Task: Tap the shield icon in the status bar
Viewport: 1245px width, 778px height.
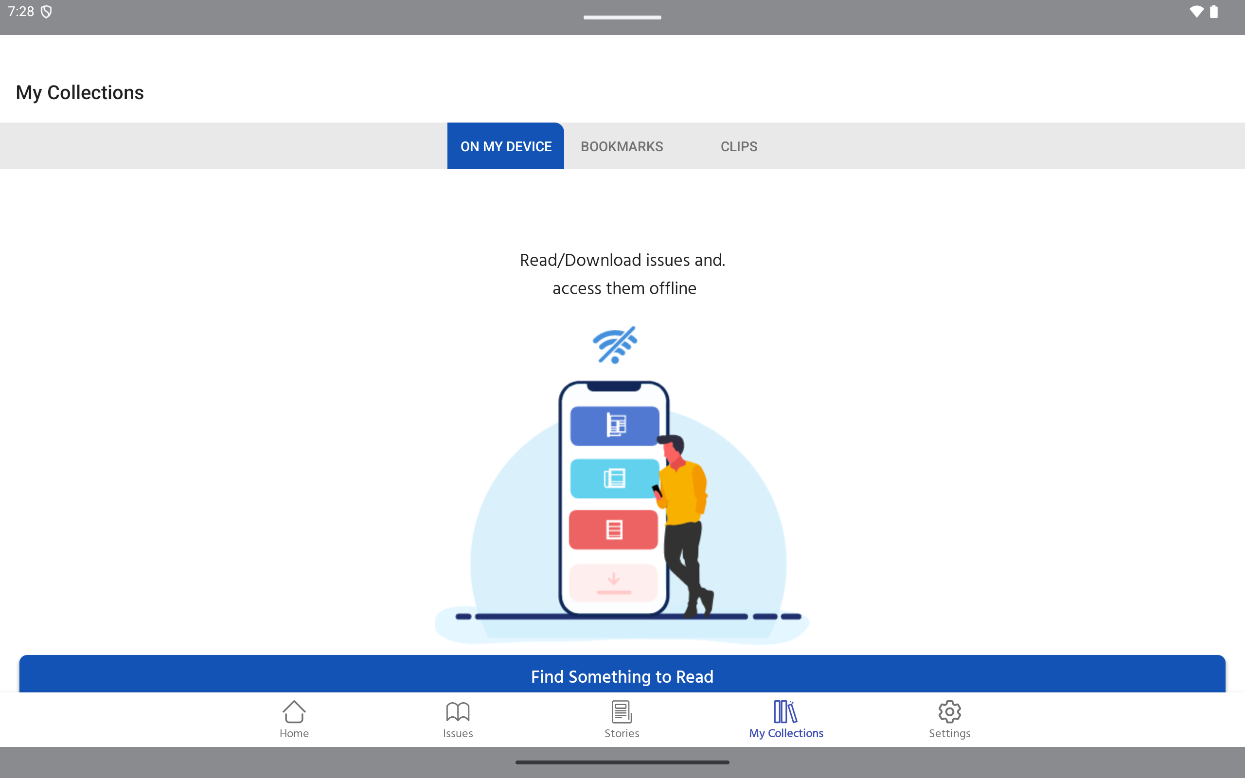Action: coord(46,12)
